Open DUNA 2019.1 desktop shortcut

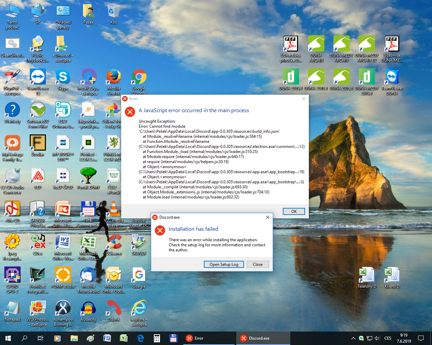tap(291, 77)
